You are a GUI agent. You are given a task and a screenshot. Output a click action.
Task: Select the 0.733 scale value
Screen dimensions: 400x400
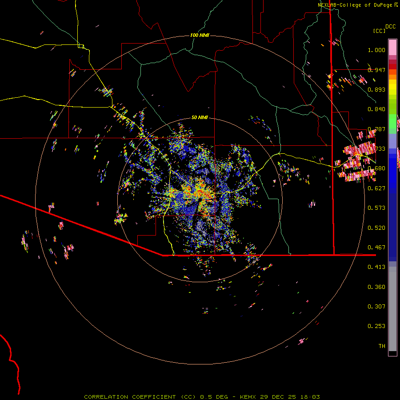coord(376,149)
